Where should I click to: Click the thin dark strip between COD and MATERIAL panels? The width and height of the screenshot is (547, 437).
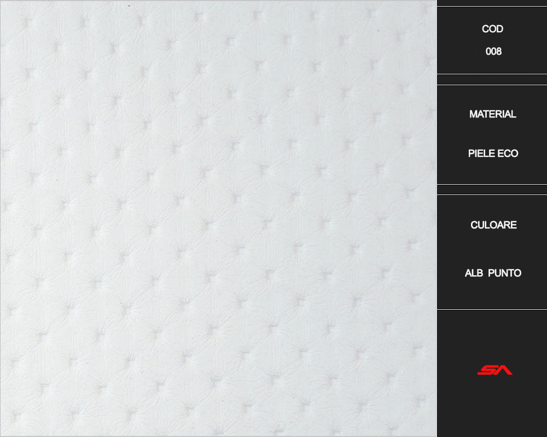coord(492,79)
